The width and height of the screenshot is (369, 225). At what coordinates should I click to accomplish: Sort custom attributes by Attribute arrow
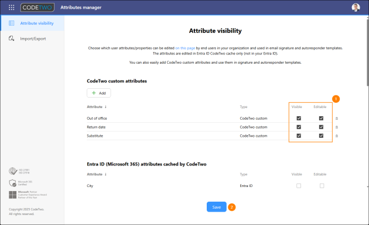105,106
